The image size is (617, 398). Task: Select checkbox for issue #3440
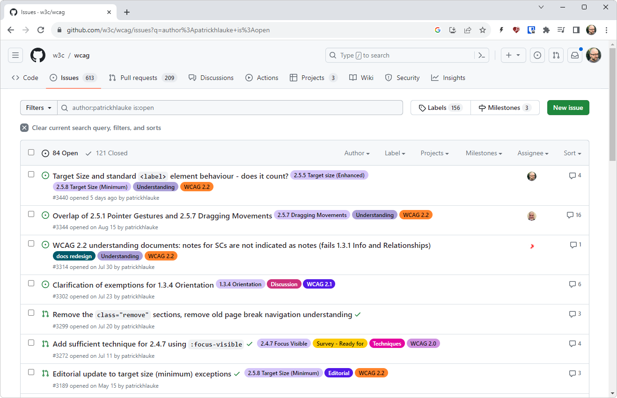(31, 174)
